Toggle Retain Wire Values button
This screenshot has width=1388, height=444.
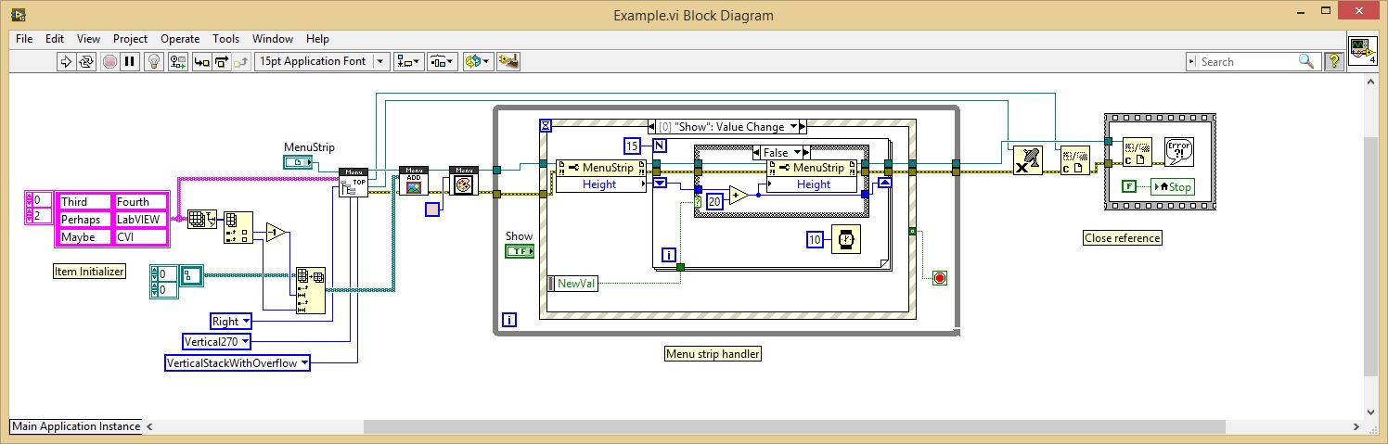(178, 62)
